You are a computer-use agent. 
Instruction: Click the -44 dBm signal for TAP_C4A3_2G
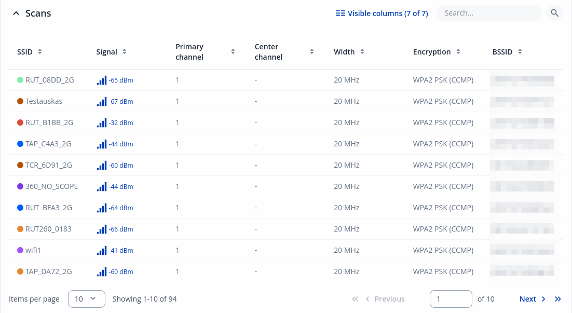coord(121,144)
